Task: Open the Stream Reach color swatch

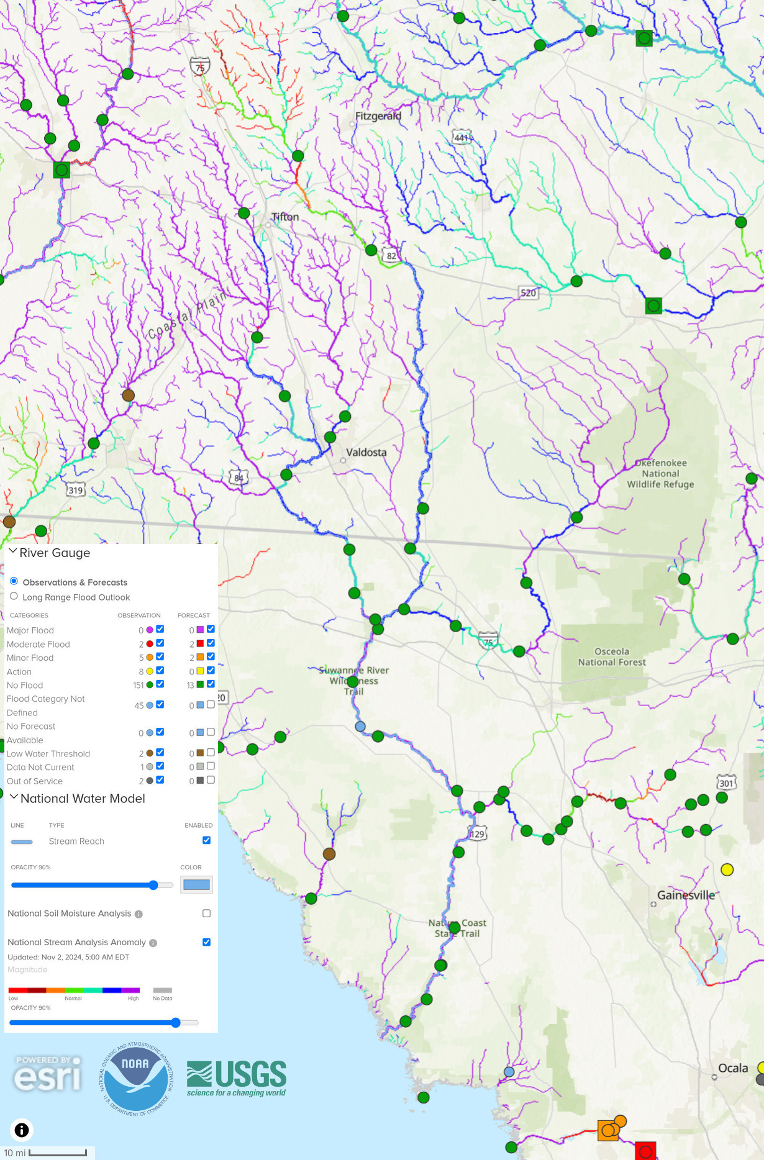Action: pos(196,885)
